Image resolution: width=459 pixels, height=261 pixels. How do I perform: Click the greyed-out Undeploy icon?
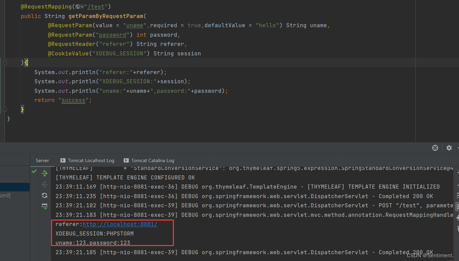tap(45, 184)
